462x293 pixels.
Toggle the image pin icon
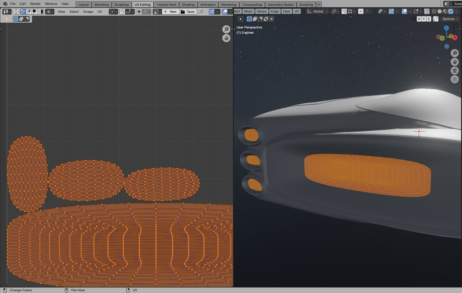point(201,12)
